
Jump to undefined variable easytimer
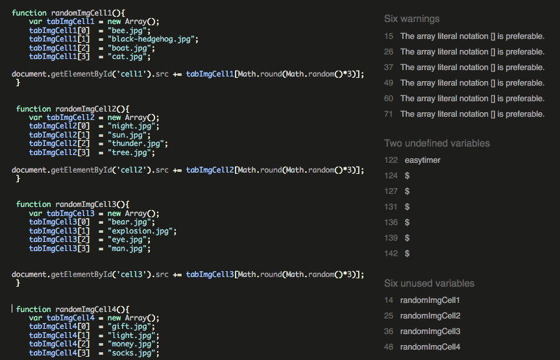coord(413,160)
